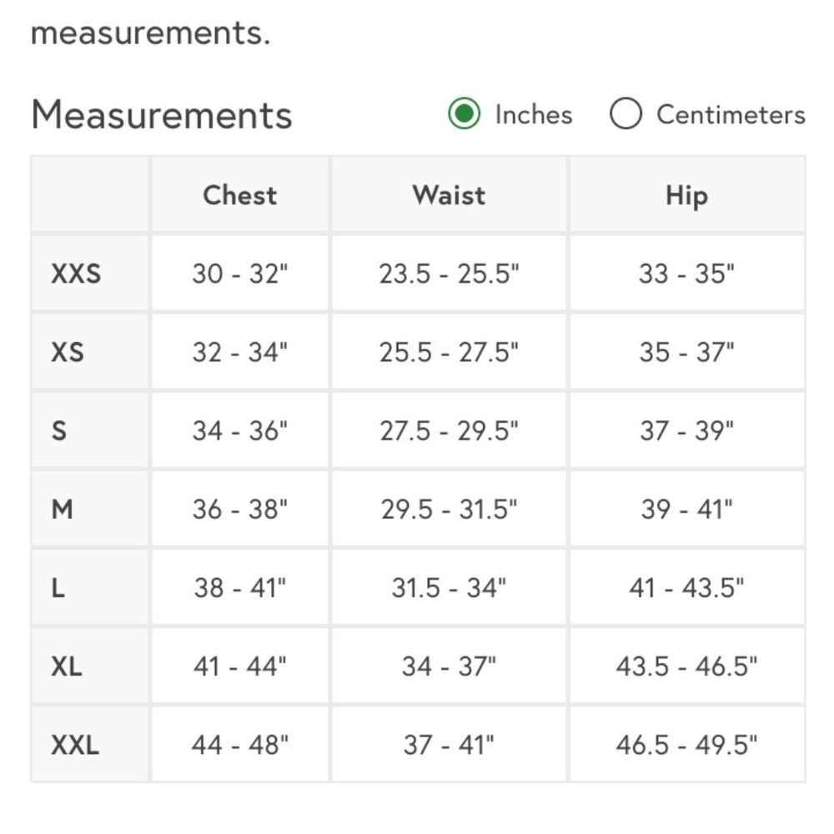Viewport: 834px width, 834px height.
Task: Click the XXL size row label
Action: coord(75,745)
